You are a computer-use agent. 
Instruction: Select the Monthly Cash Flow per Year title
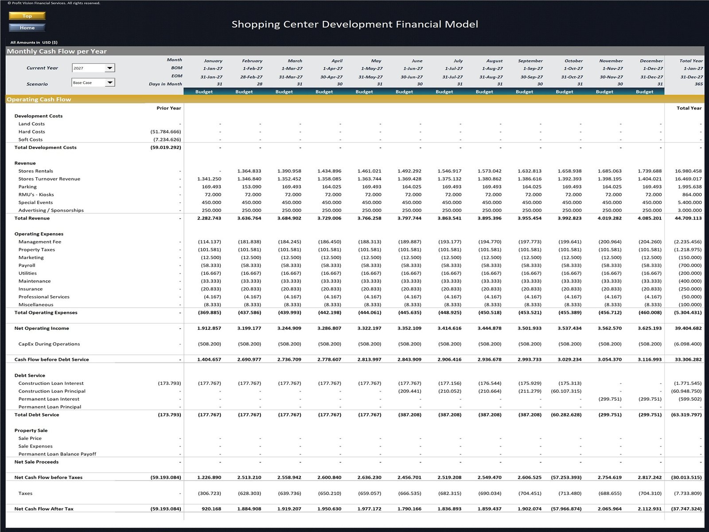pyautogui.click(x=57, y=51)
